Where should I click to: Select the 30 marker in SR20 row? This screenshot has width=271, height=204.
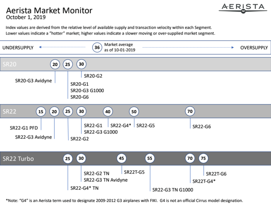(x=81, y=64)
